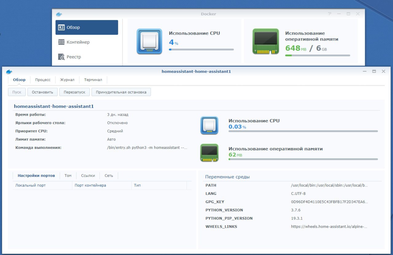This screenshot has width=393, height=255.
Task: Click the value "Отключено" for desktop shortcuts
Action: coord(117,123)
